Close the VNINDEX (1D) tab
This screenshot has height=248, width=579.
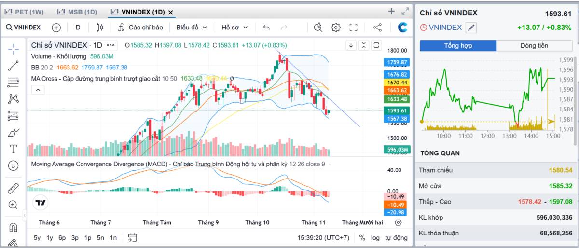pos(170,12)
